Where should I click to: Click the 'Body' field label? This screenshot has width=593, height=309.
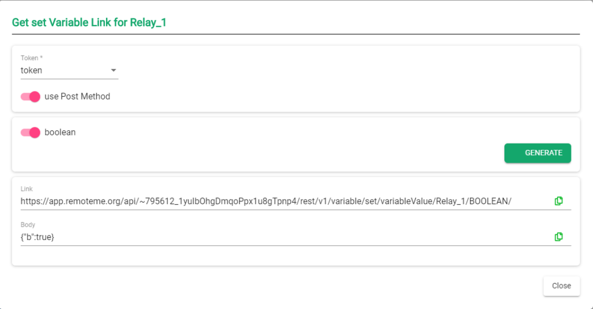(x=28, y=225)
